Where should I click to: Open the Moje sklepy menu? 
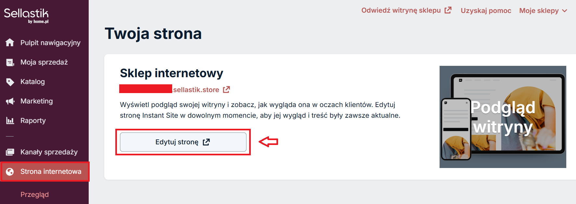point(539,11)
